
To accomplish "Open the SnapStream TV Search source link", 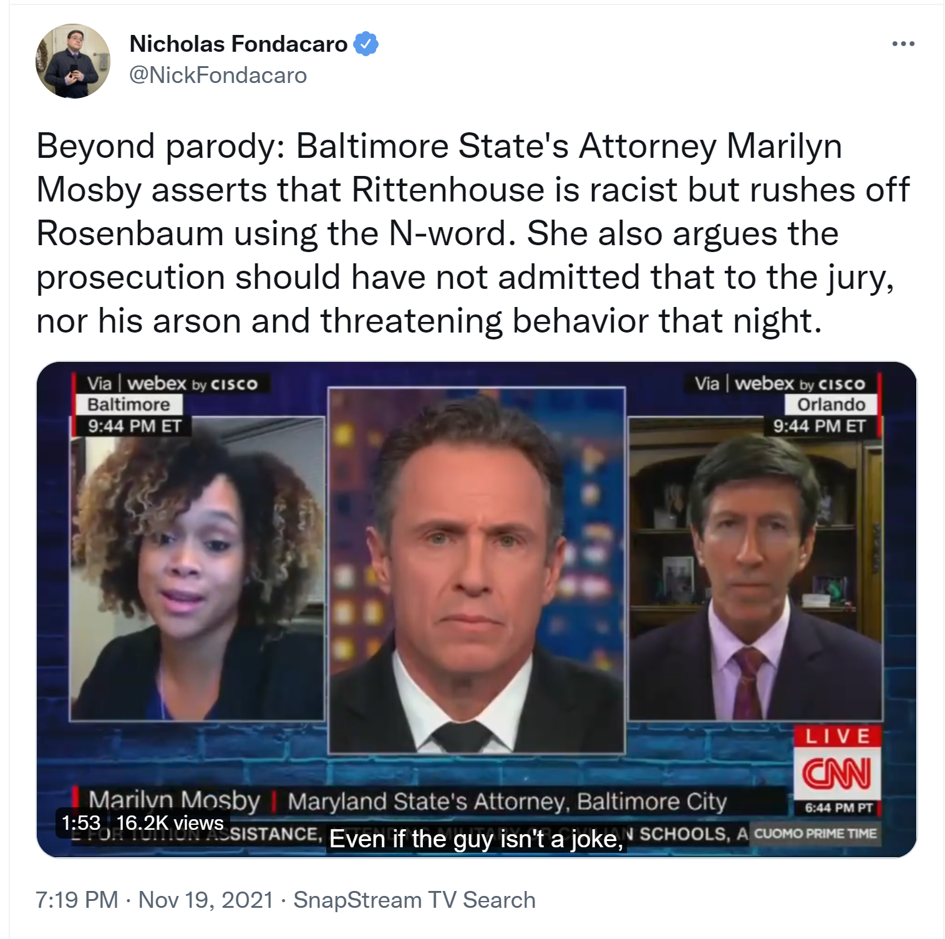I will pos(414,900).
